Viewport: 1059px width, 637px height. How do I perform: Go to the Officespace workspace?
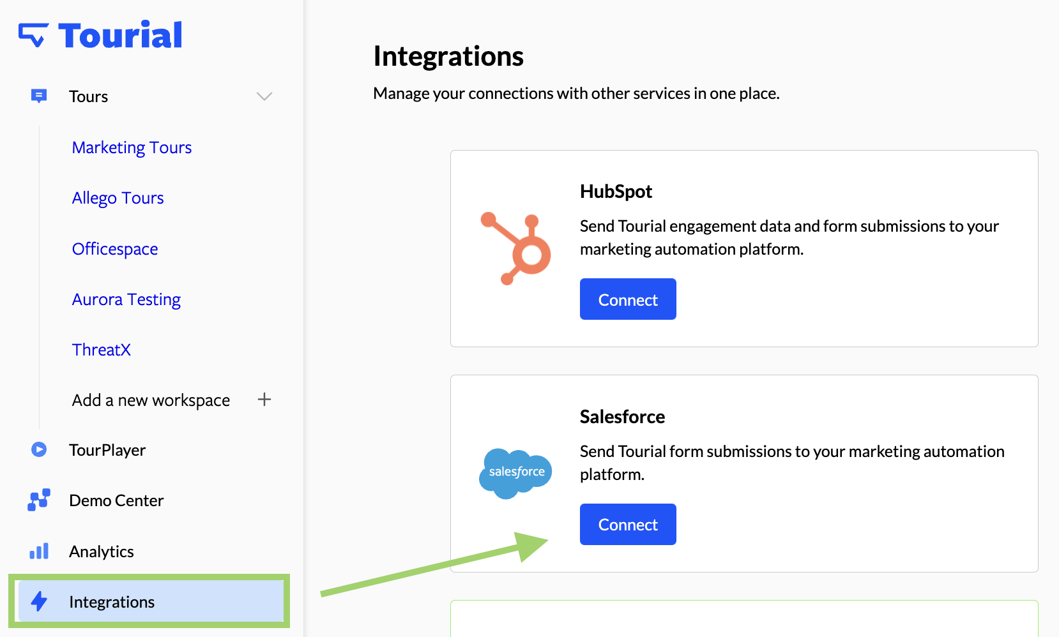point(115,249)
